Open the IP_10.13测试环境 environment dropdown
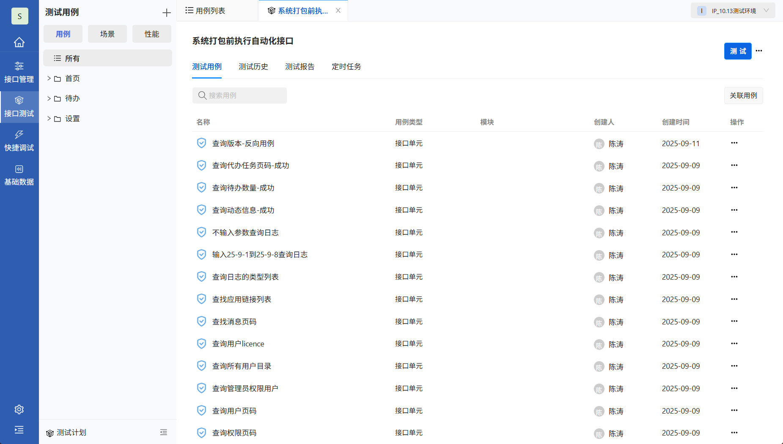Viewport: 783px width, 444px height. pyautogui.click(x=733, y=10)
